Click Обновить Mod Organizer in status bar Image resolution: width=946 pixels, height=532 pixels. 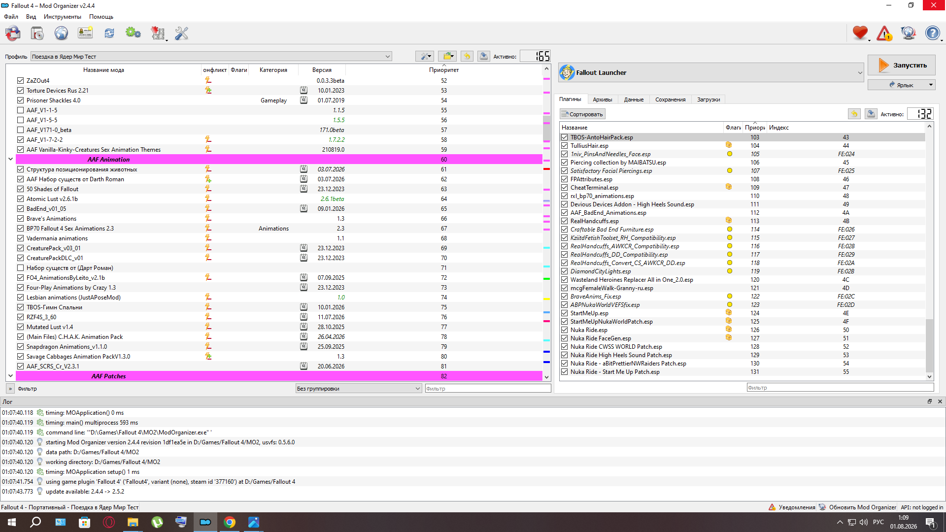click(x=857, y=507)
